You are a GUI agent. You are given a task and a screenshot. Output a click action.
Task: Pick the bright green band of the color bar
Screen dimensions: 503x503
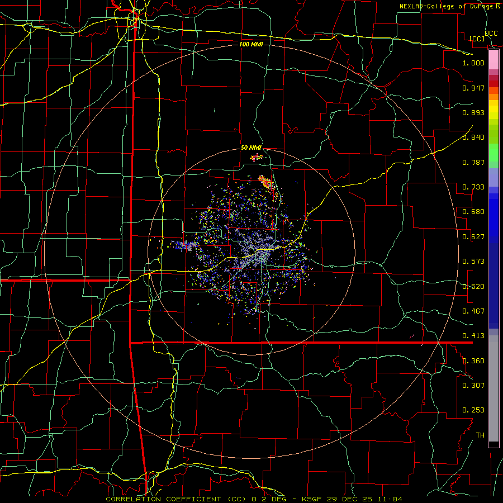click(493, 153)
